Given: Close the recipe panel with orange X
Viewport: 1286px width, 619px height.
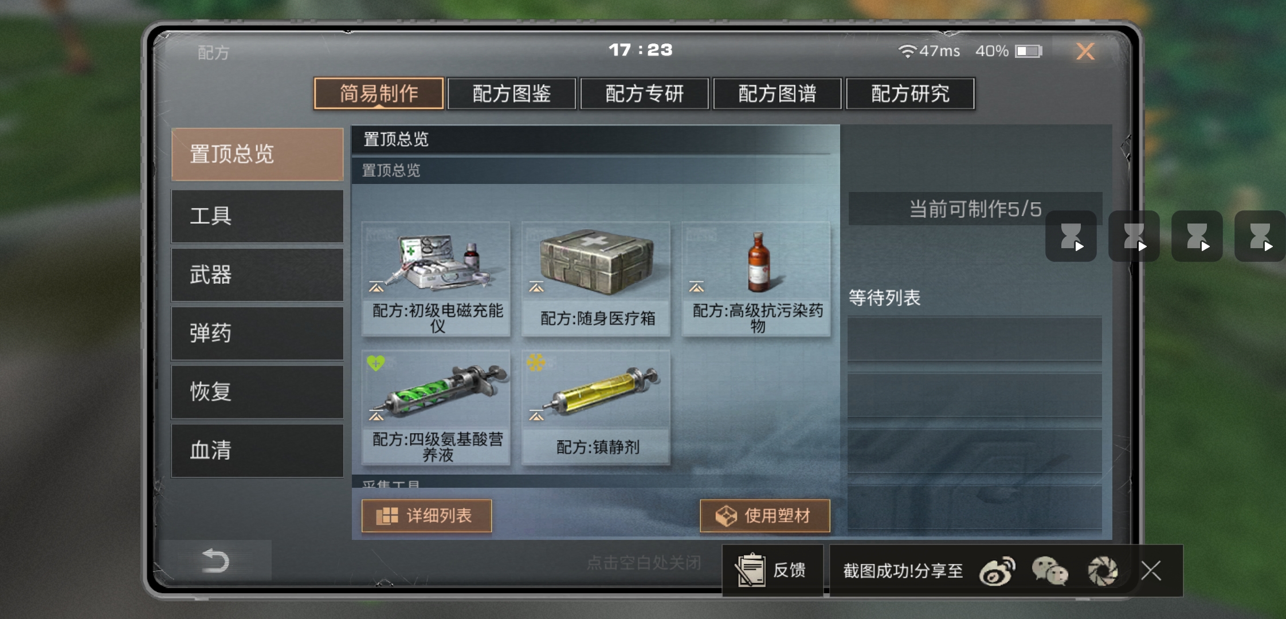Looking at the screenshot, I should (1085, 52).
